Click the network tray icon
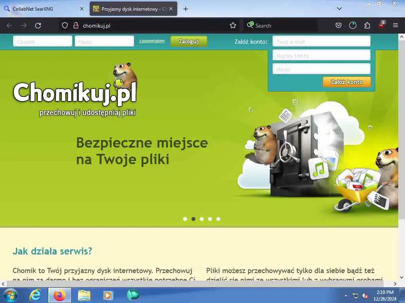Viewport: 405px width, 303px height. tap(356, 296)
